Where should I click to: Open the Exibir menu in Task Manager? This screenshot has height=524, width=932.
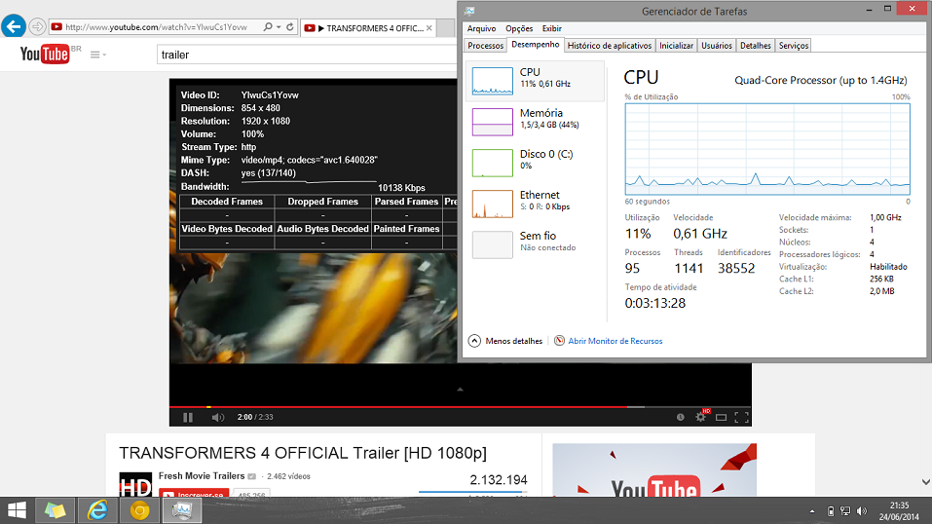[551, 28]
